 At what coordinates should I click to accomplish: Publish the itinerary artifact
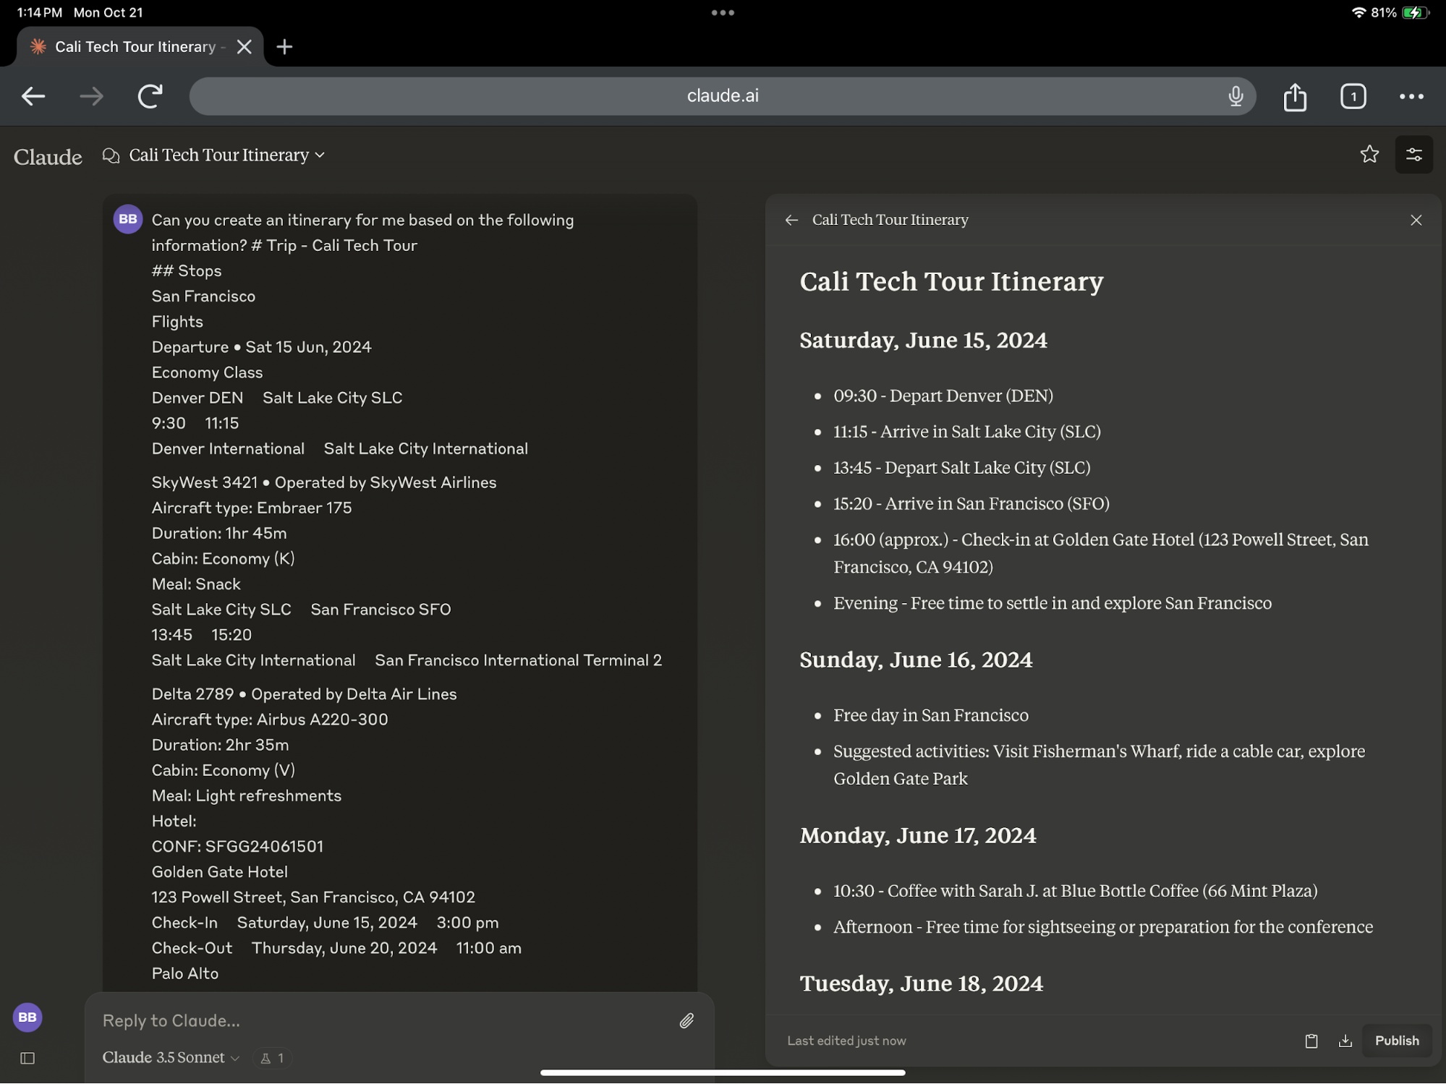click(1396, 1041)
